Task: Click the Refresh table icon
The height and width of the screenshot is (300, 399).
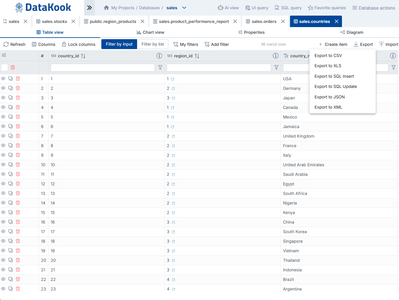Action: pyautogui.click(x=14, y=44)
